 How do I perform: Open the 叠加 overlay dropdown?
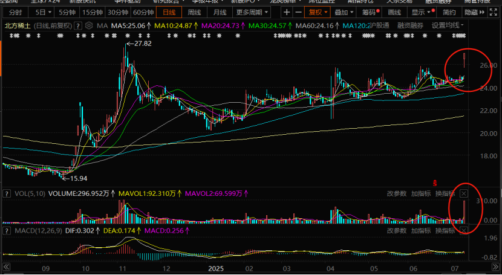pos(344,13)
